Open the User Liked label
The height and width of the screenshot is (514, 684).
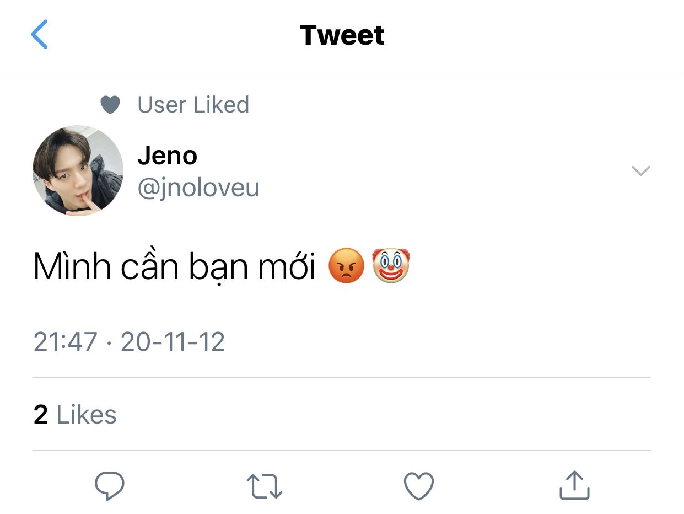tap(193, 105)
